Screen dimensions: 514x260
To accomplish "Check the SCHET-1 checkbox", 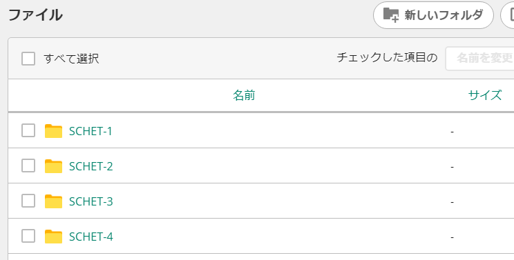I will coord(28,130).
